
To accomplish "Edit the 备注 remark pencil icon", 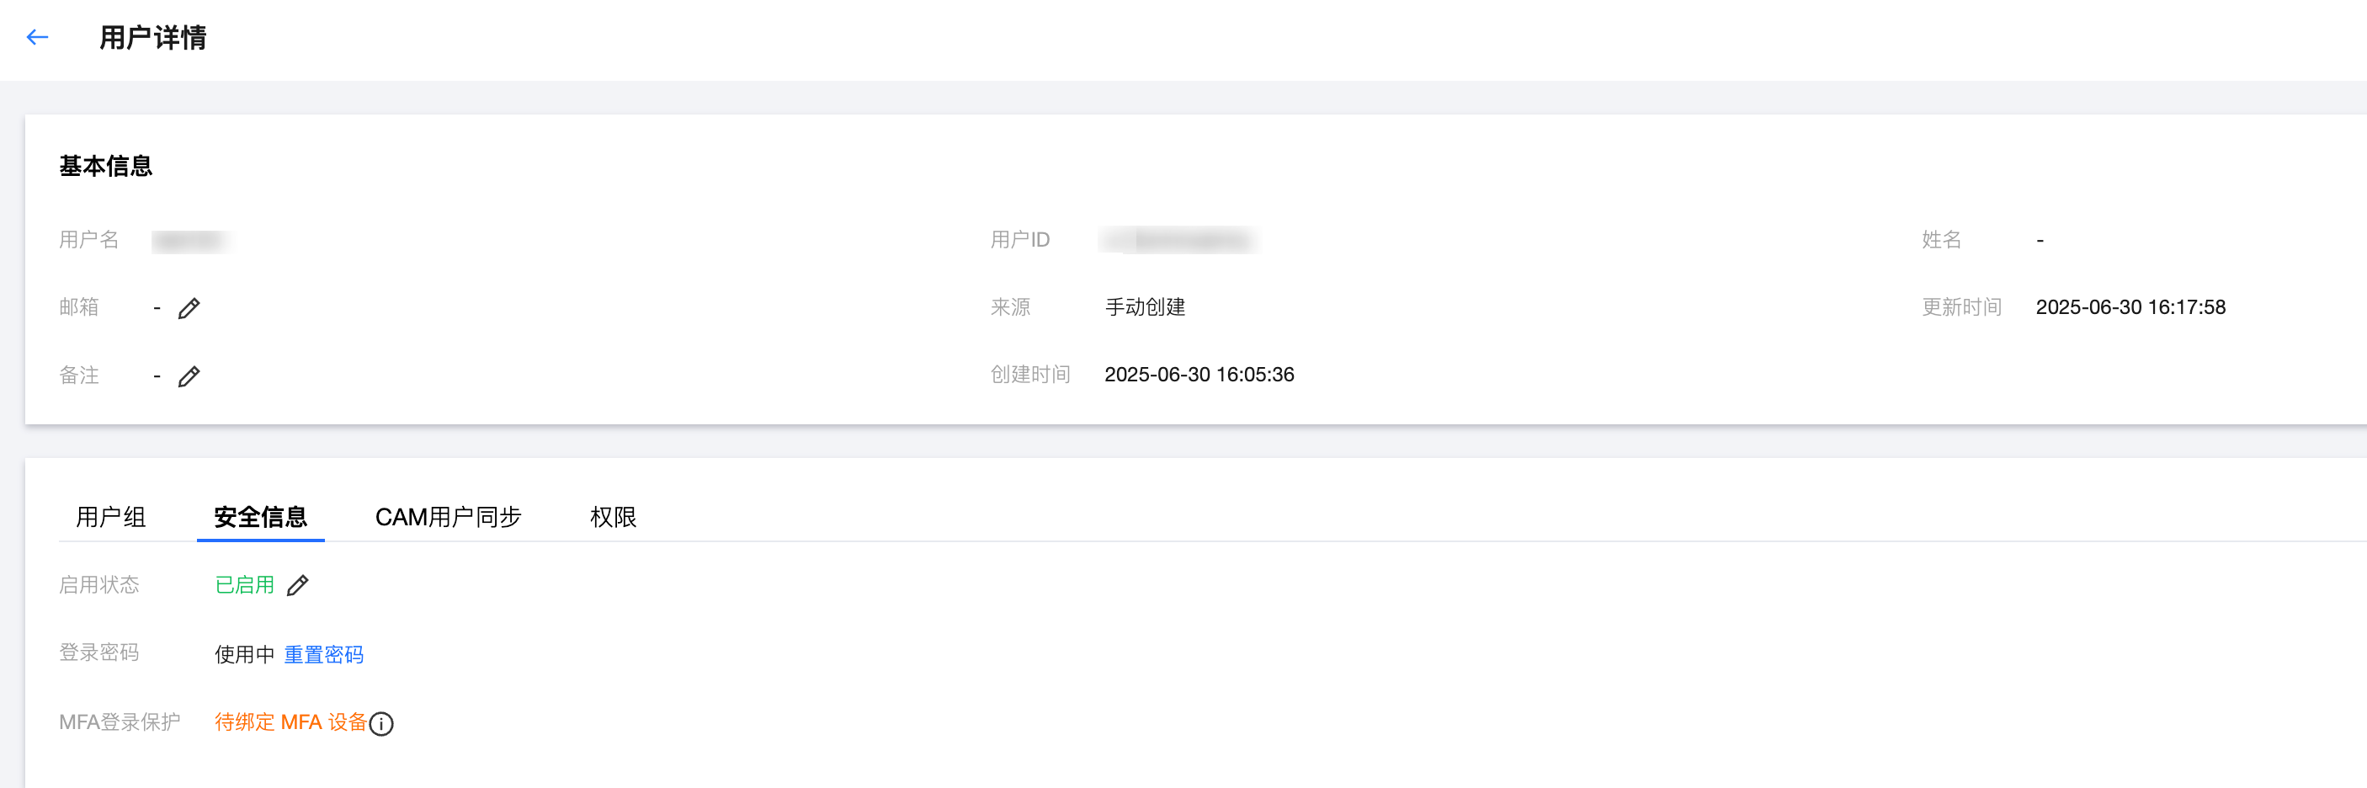I will 189,376.
